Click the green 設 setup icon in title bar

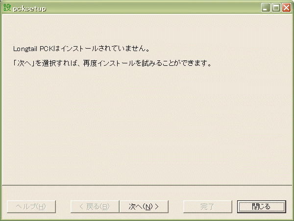(7, 7)
